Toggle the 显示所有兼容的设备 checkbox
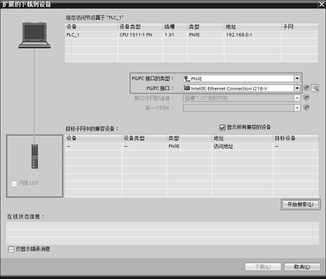This screenshot has height=279, width=326. coord(222,127)
